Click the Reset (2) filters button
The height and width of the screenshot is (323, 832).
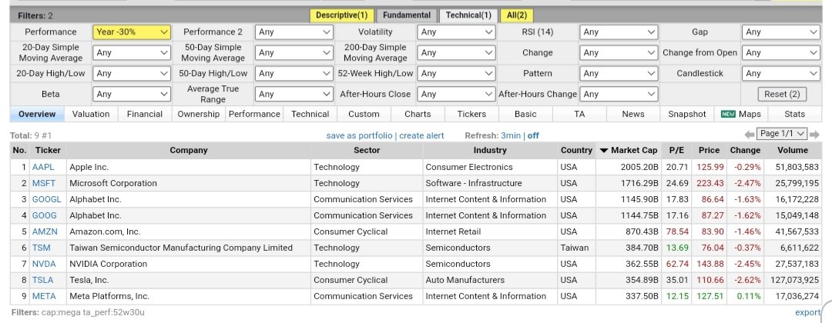pos(782,94)
